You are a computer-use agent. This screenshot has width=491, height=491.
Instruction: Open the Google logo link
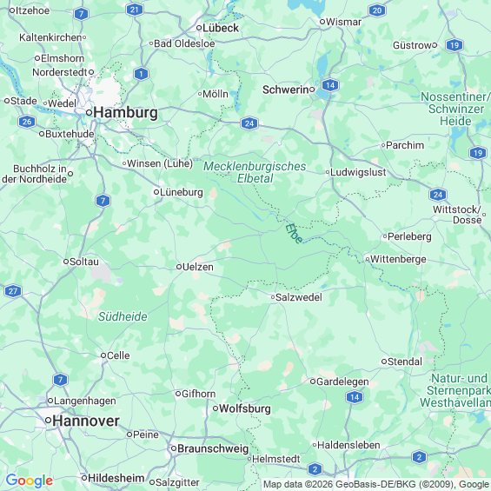30,481
